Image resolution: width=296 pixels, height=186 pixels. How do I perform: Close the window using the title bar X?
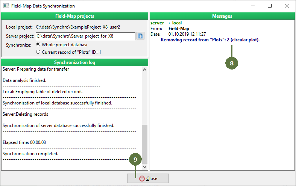287,6
